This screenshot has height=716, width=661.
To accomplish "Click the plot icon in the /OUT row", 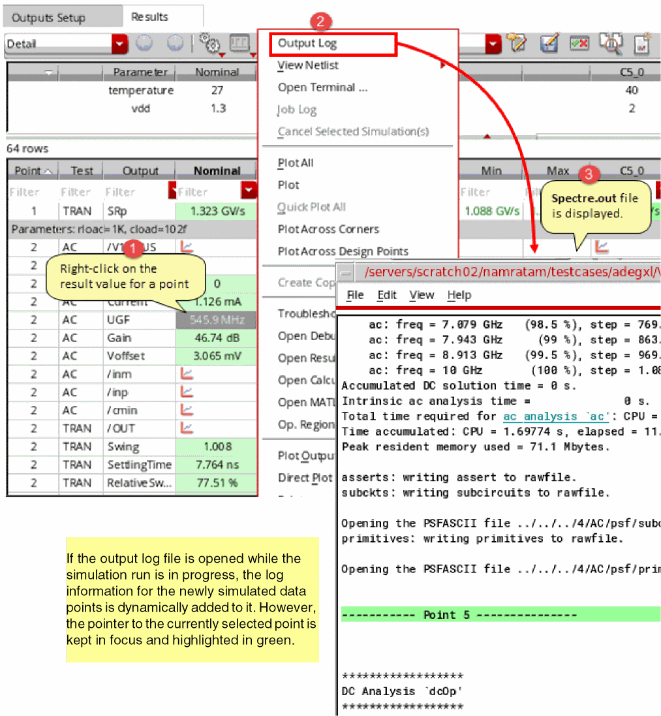I will [187, 428].
